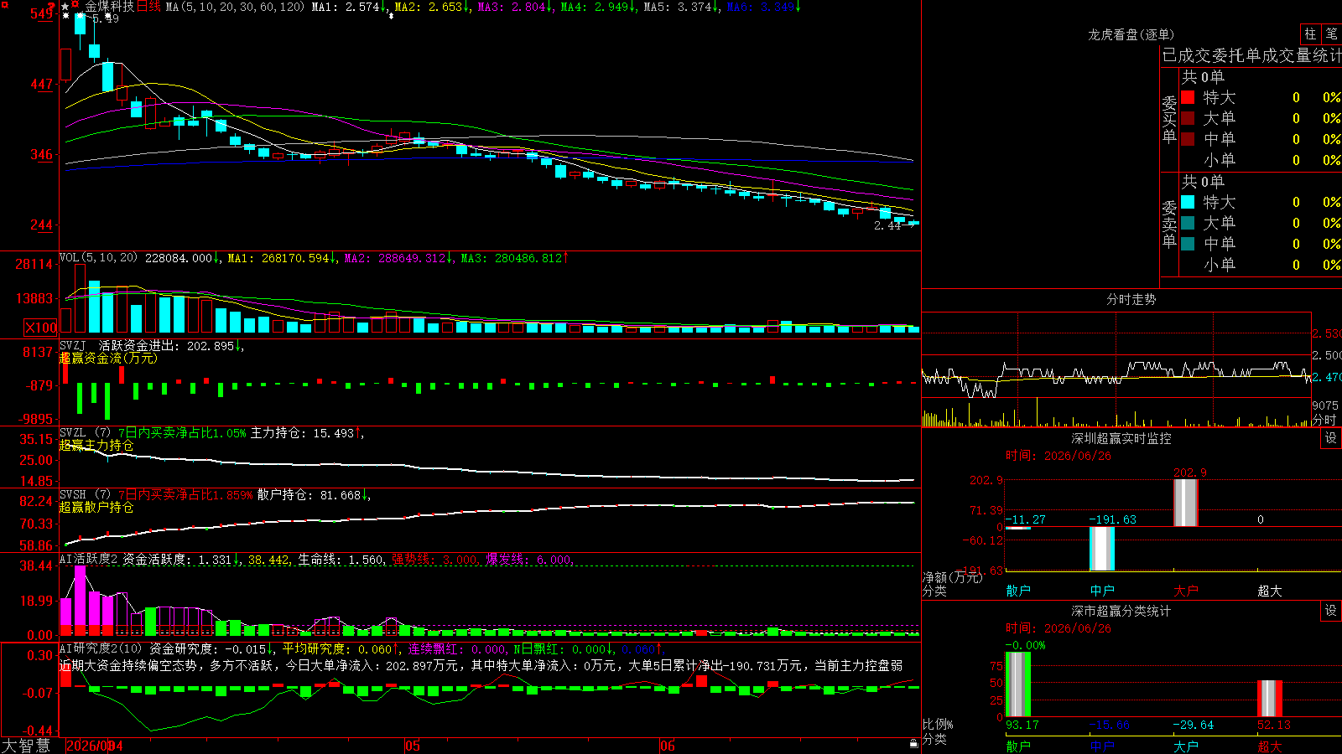Click the dark red 中单 buy order swatch
Screen dimensions: 1342x754
tap(1188, 139)
